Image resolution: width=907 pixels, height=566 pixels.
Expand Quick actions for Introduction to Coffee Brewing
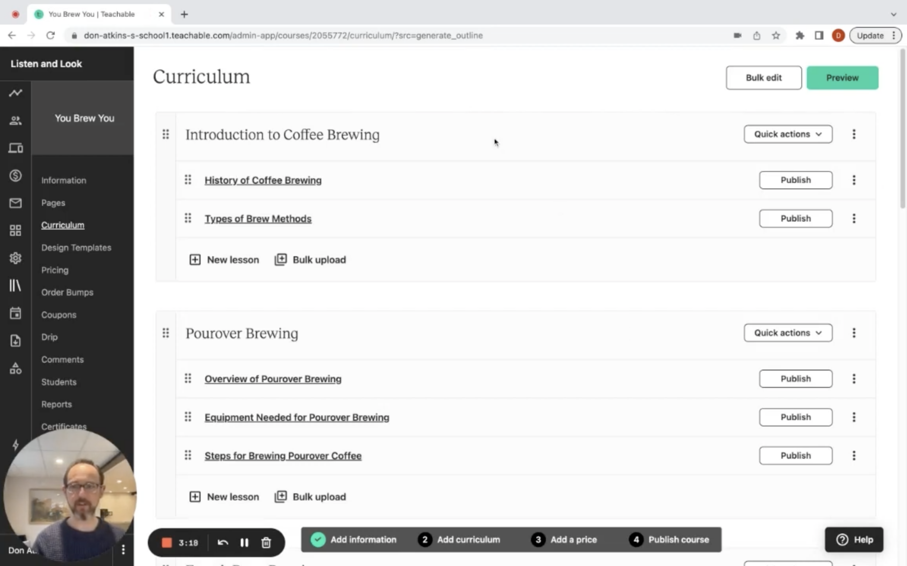786,134
